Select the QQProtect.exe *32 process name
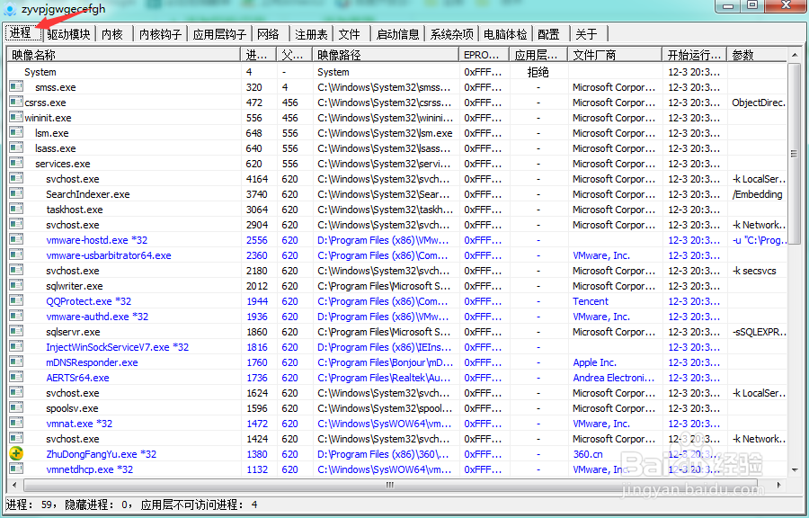Screen dimensions: 809x518 click(89, 301)
